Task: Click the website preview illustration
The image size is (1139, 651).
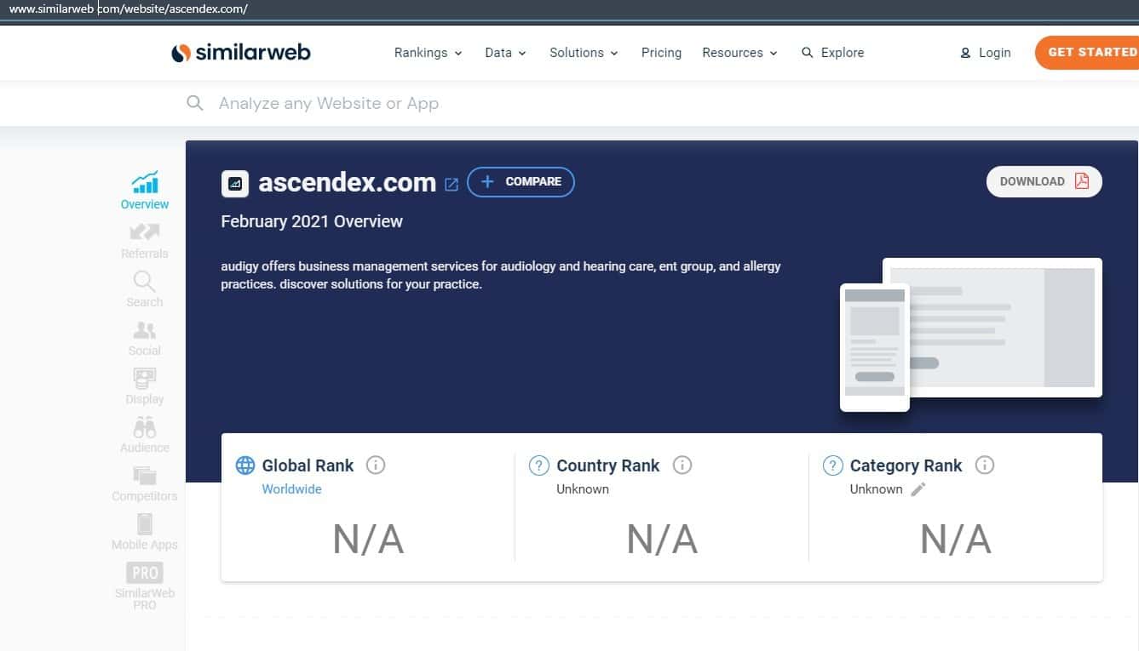Action: pos(971,334)
